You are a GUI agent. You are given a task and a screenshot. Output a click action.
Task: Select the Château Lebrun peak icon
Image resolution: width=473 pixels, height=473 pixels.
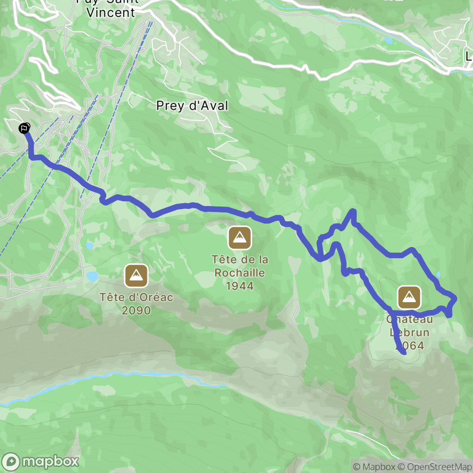[x=409, y=297]
